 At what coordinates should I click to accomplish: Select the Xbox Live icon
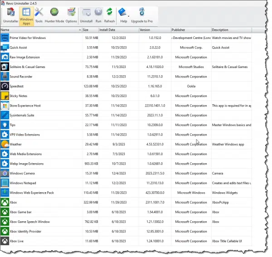pyautogui.click(x=5, y=241)
